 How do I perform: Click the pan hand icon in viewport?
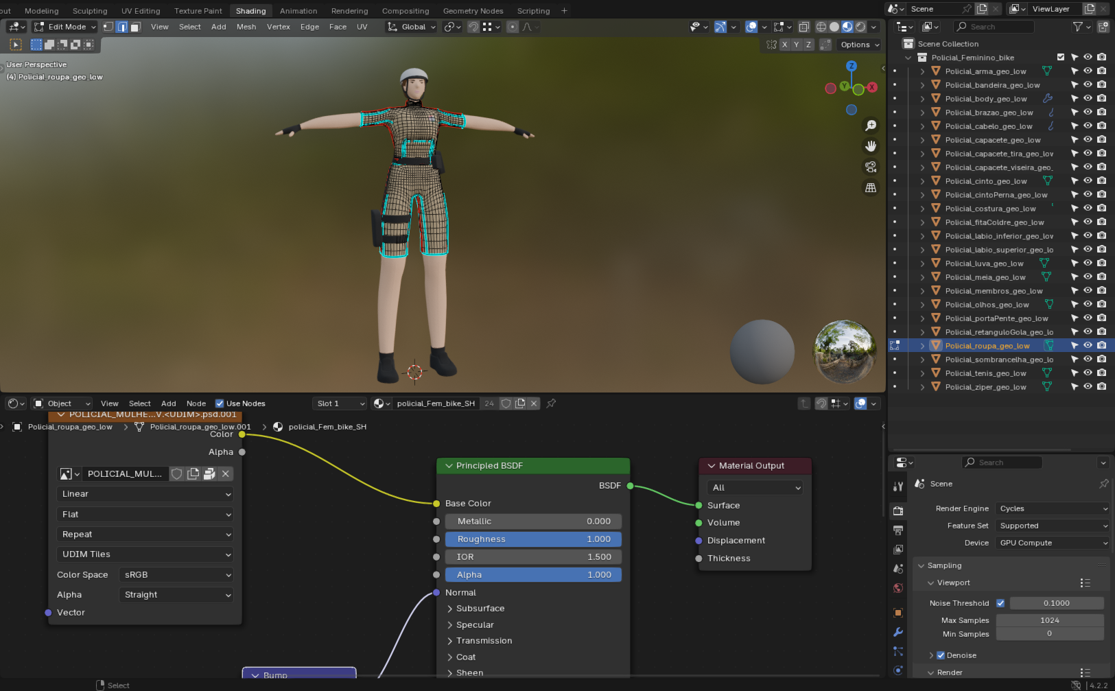point(871,146)
